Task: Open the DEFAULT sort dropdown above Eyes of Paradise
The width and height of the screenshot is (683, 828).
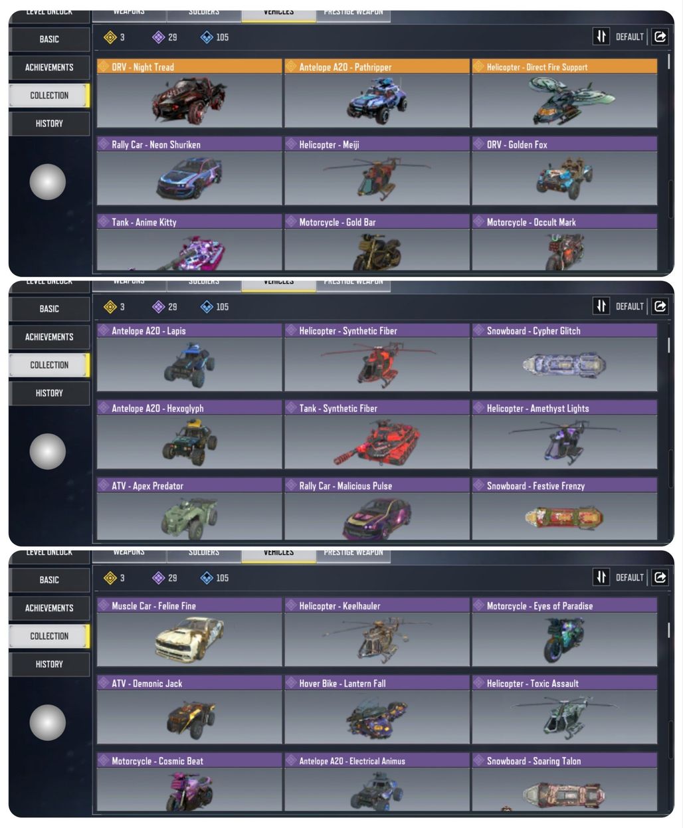Action: tap(630, 577)
